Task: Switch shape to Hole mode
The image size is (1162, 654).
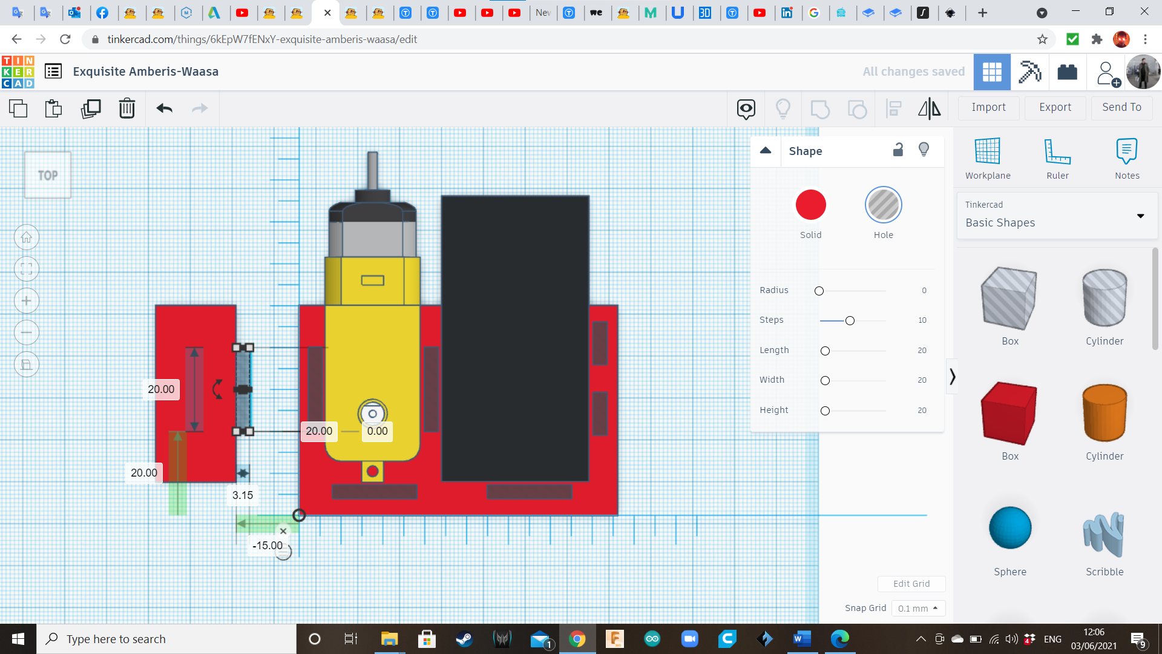Action: point(884,205)
